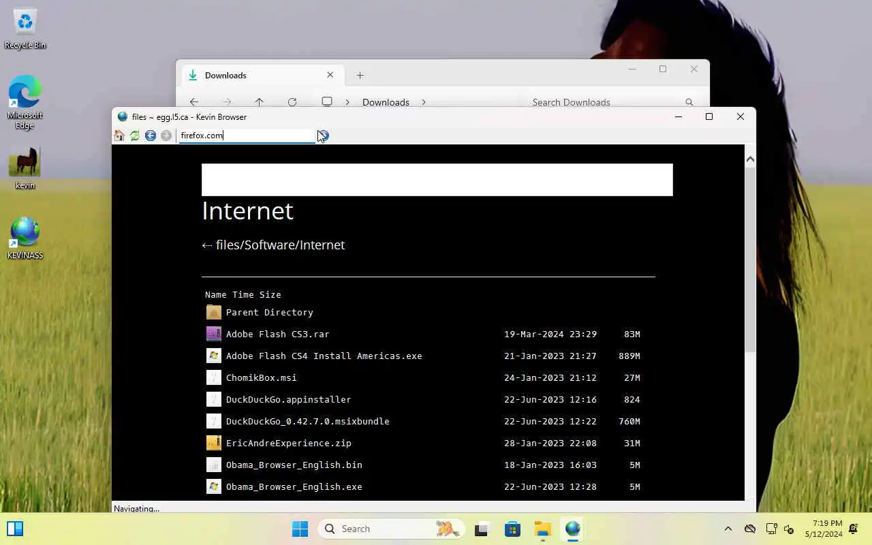Click the Obama_Browser_English.exe file icon
Image resolution: width=872 pixels, height=545 pixels.
coord(214,486)
